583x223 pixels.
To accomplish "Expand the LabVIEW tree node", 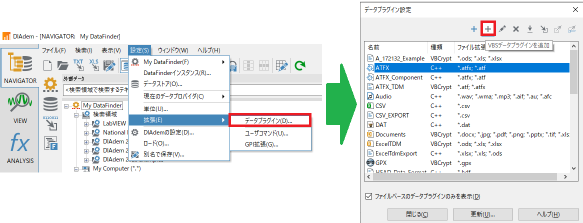I will pyautogui.click(x=86, y=124).
